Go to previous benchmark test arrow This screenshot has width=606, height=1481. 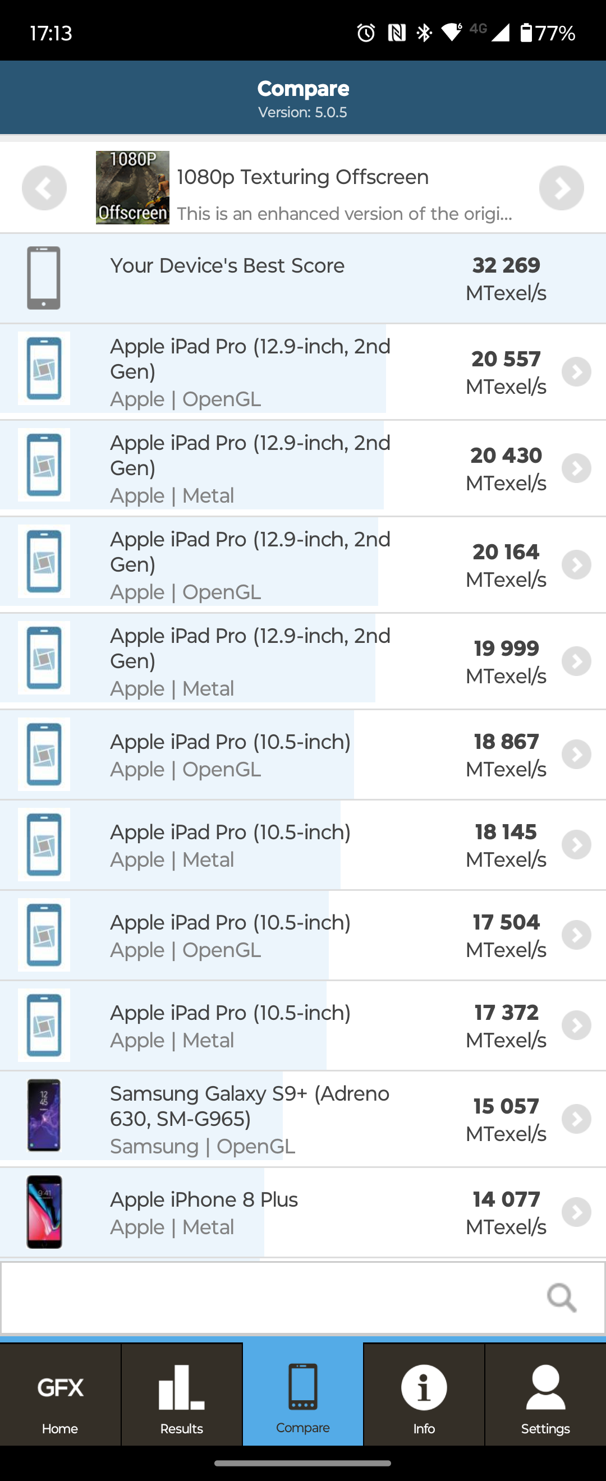pyautogui.click(x=44, y=188)
